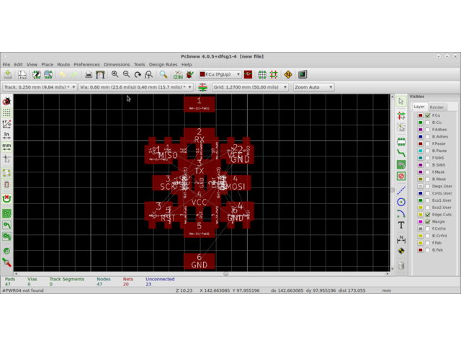Open the Grid size dropdown
This screenshot has height=346, width=461.
[x=250, y=87]
